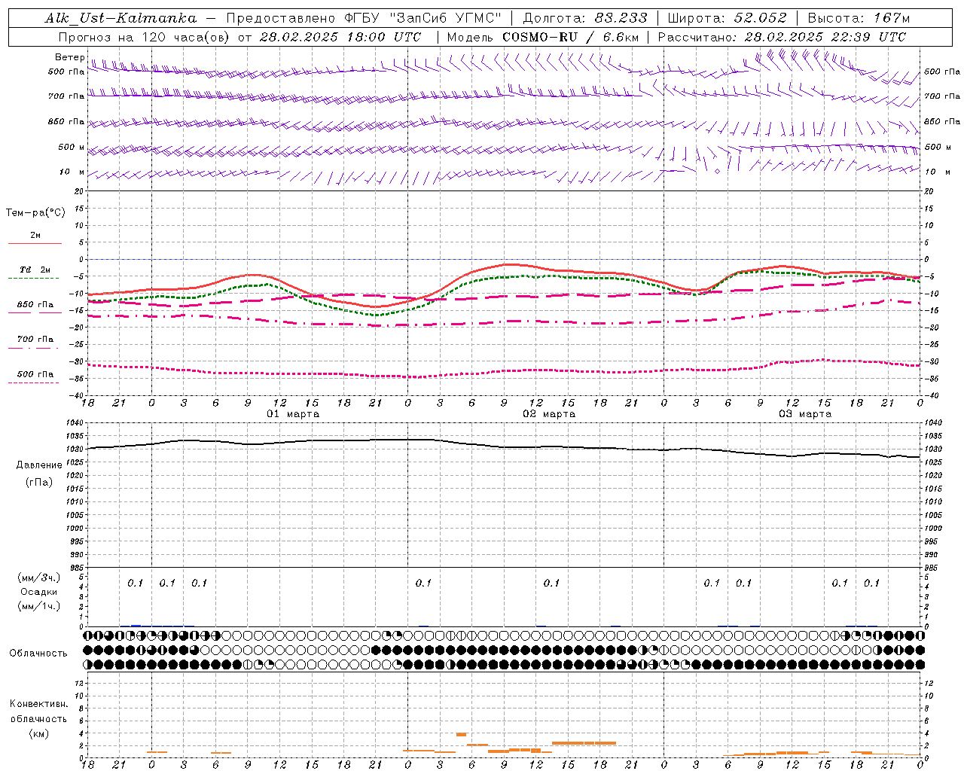Click the Td 2м dew point legend label
This screenshot has width=964, height=771.
pos(35,270)
